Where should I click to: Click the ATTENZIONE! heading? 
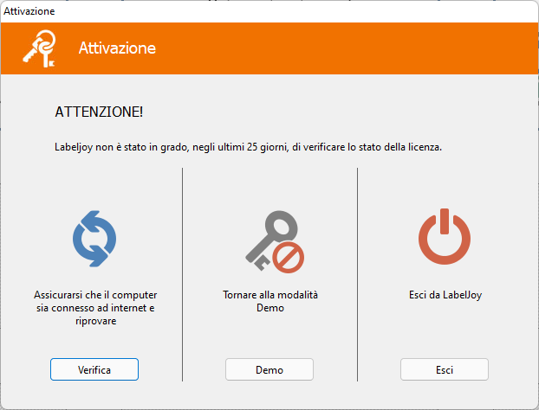click(99, 112)
